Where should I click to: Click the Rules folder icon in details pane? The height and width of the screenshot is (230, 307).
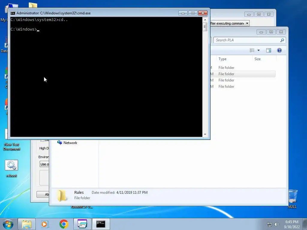point(62,196)
